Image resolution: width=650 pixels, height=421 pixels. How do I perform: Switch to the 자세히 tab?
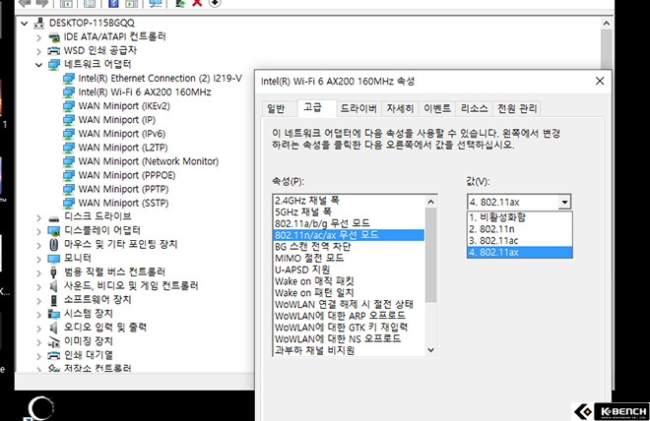[400, 108]
